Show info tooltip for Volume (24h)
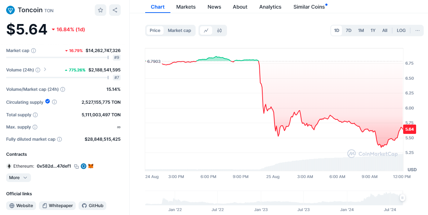Image resolution: width=428 pixels, height=215 pixels. pyautogui.click(x=38, y=70)
